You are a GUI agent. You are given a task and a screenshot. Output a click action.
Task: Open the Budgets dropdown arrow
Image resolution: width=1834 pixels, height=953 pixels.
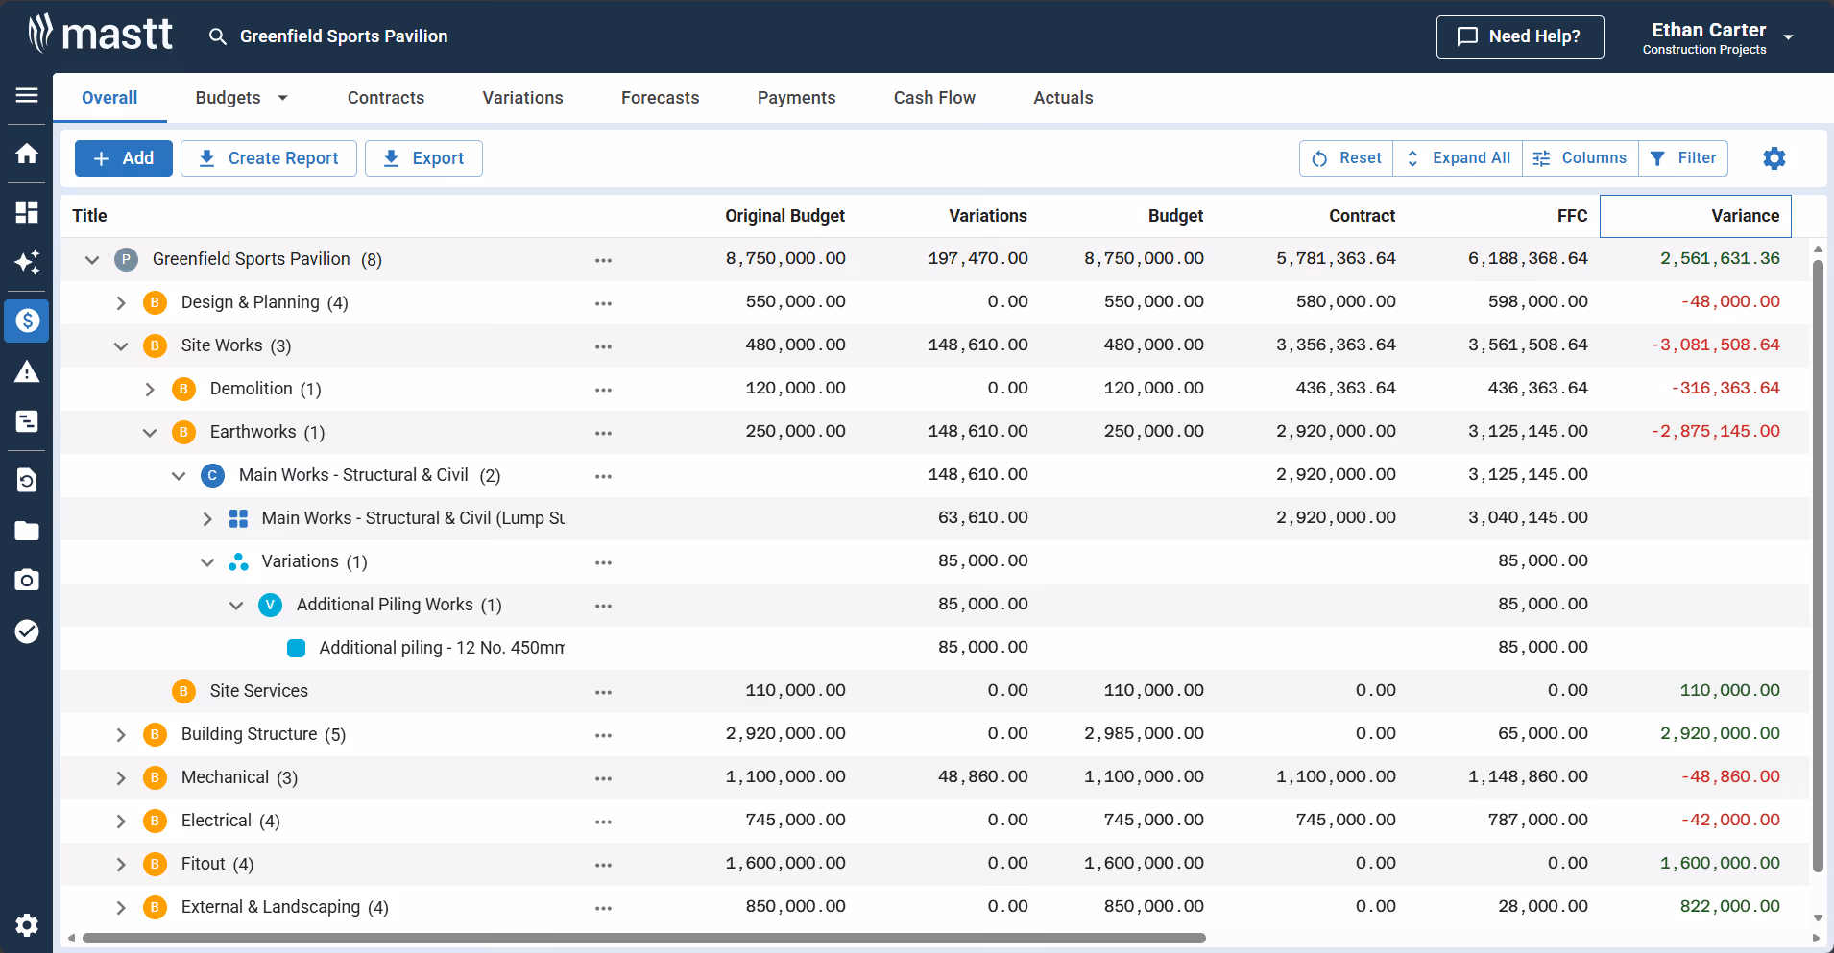pos(282,97)
